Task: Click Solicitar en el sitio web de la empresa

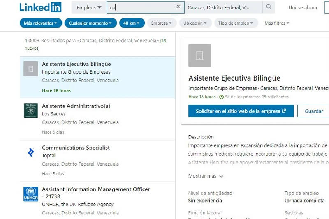Action: 241,111
